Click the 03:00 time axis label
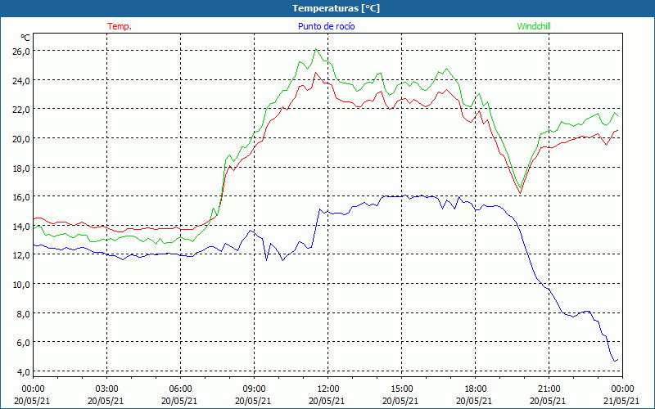The image size is (655, 409). (107, 389)
